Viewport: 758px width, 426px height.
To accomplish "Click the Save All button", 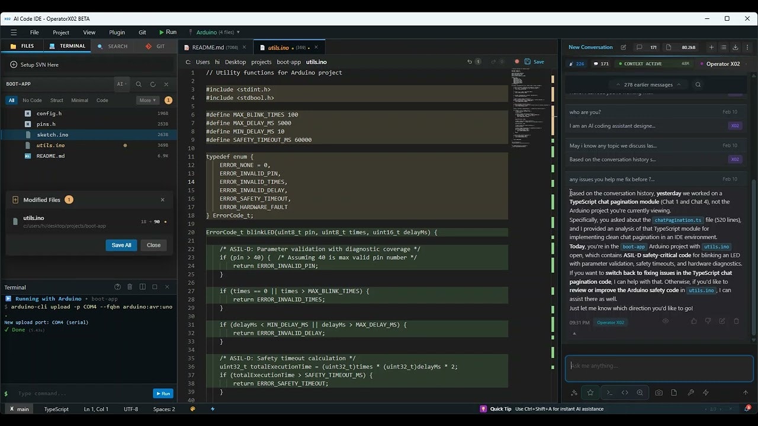I will pyautogui.click(x=121, y=244).
